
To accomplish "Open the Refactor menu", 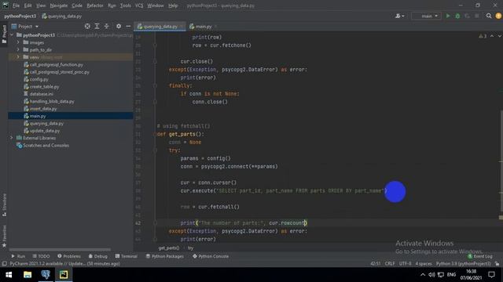I will [x=95, y=5].
